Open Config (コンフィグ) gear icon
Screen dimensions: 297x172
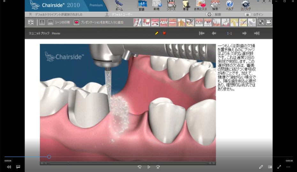click(246, 5)
